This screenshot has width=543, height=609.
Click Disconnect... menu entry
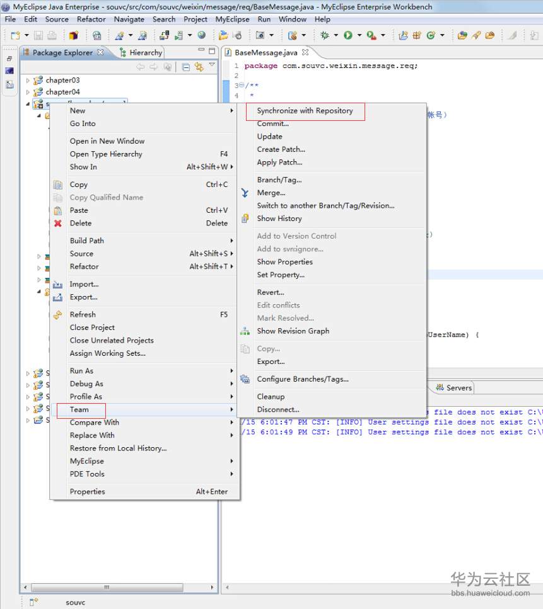coord(332,409)
